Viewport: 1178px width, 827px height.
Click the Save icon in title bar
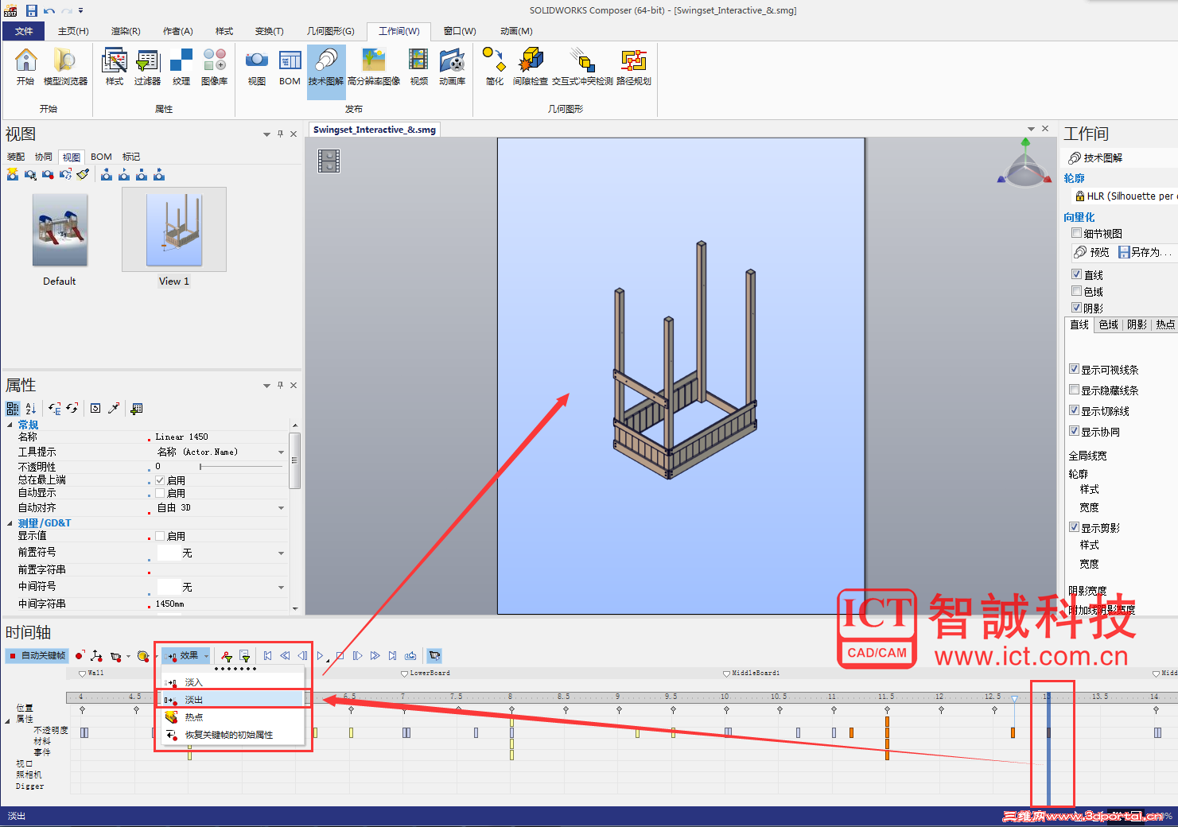point(32,10)
